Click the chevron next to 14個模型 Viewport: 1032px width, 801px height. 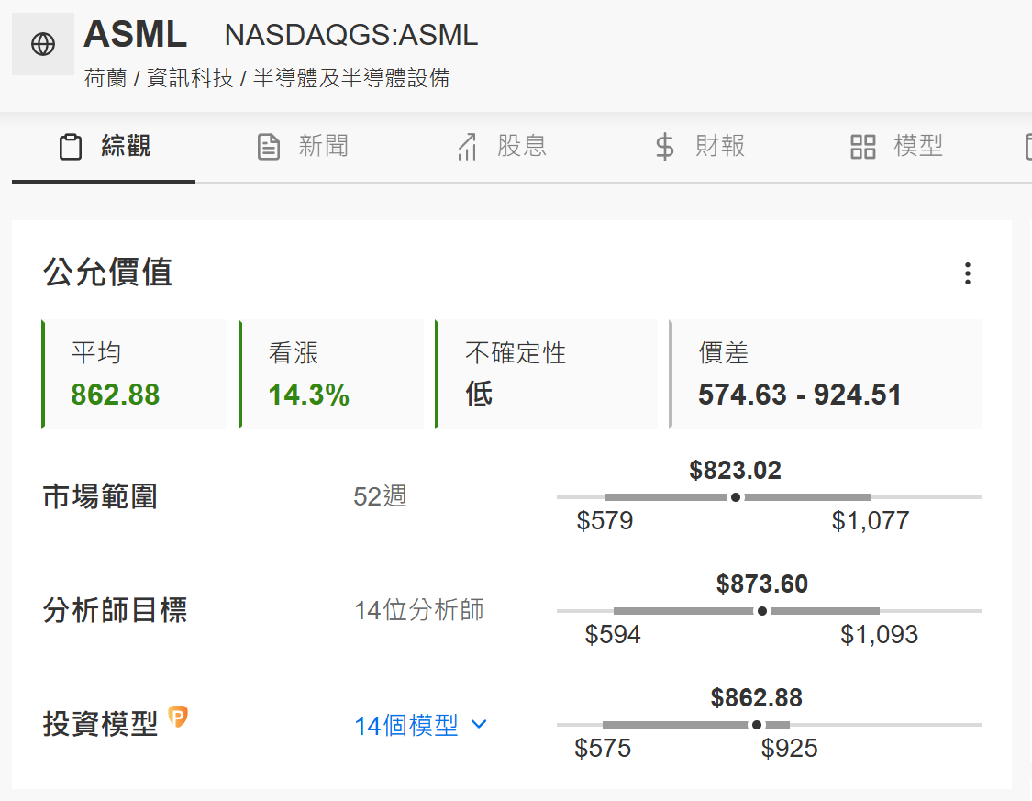(480, 725)
